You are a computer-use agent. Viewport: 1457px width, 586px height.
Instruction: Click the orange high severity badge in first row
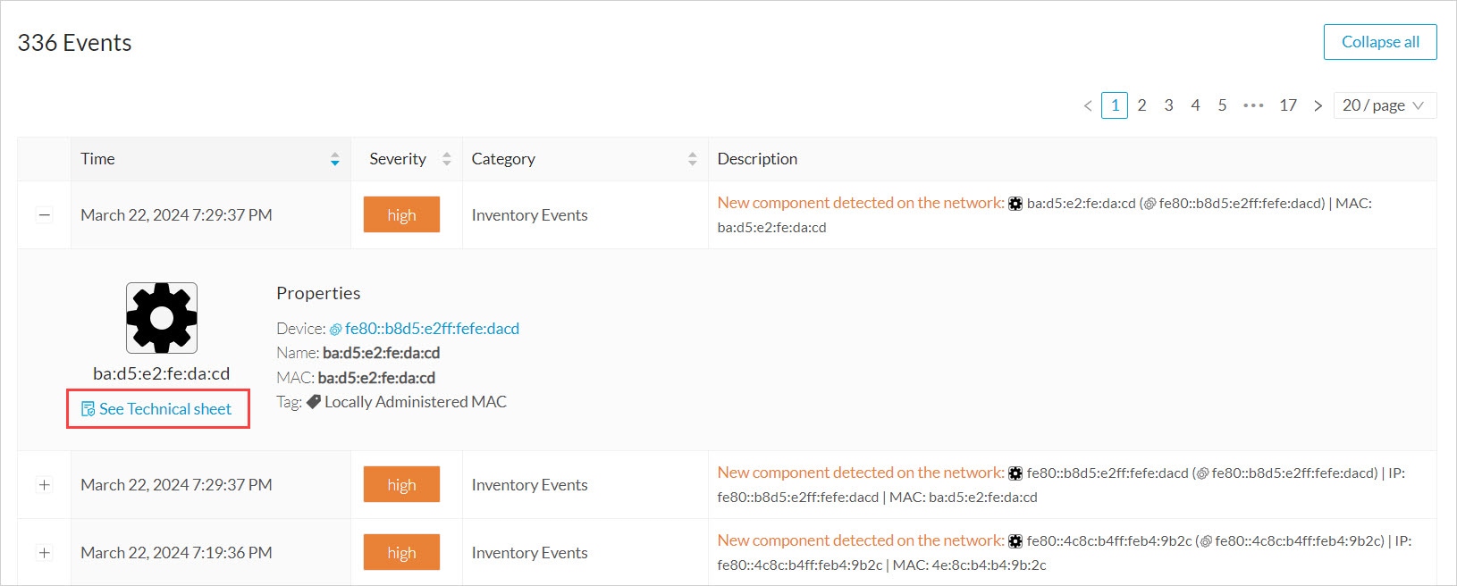click(x=401, y=215)
